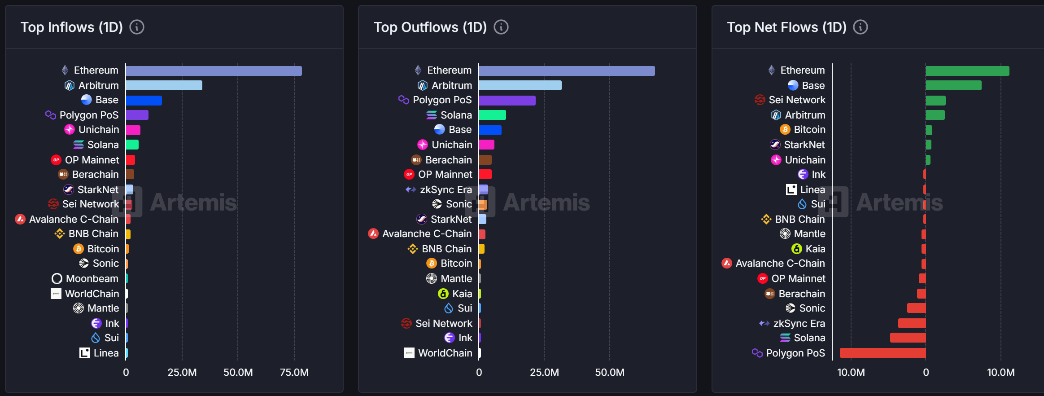Click the Solana bar in Top Outflows chart

(x=493, y=115)
